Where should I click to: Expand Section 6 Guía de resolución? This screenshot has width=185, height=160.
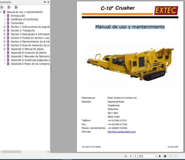click(x=4, y=45)
